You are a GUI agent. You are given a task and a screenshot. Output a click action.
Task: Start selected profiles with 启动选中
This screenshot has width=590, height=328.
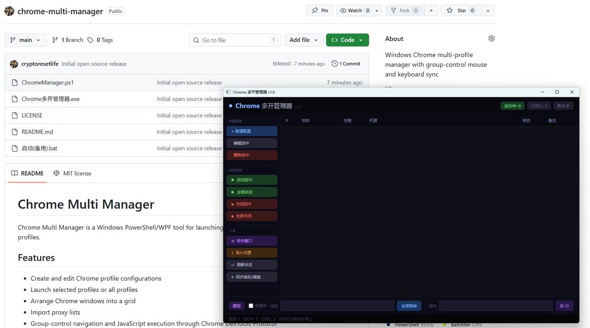click(x=252, y=180)
